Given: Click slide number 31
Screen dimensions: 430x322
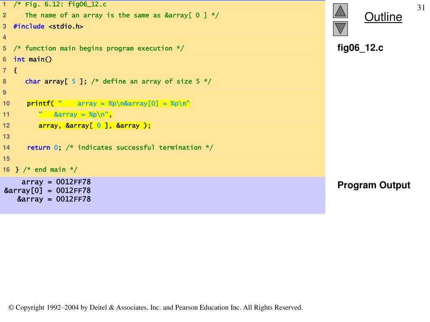Looking at the screenshot, I should 421,8.
